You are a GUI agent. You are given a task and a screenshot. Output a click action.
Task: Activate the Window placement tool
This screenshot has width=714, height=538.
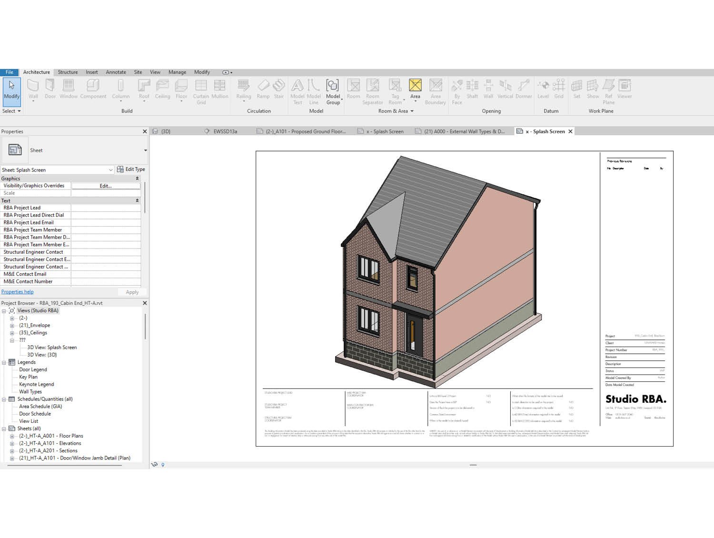[x=68, y=90]
